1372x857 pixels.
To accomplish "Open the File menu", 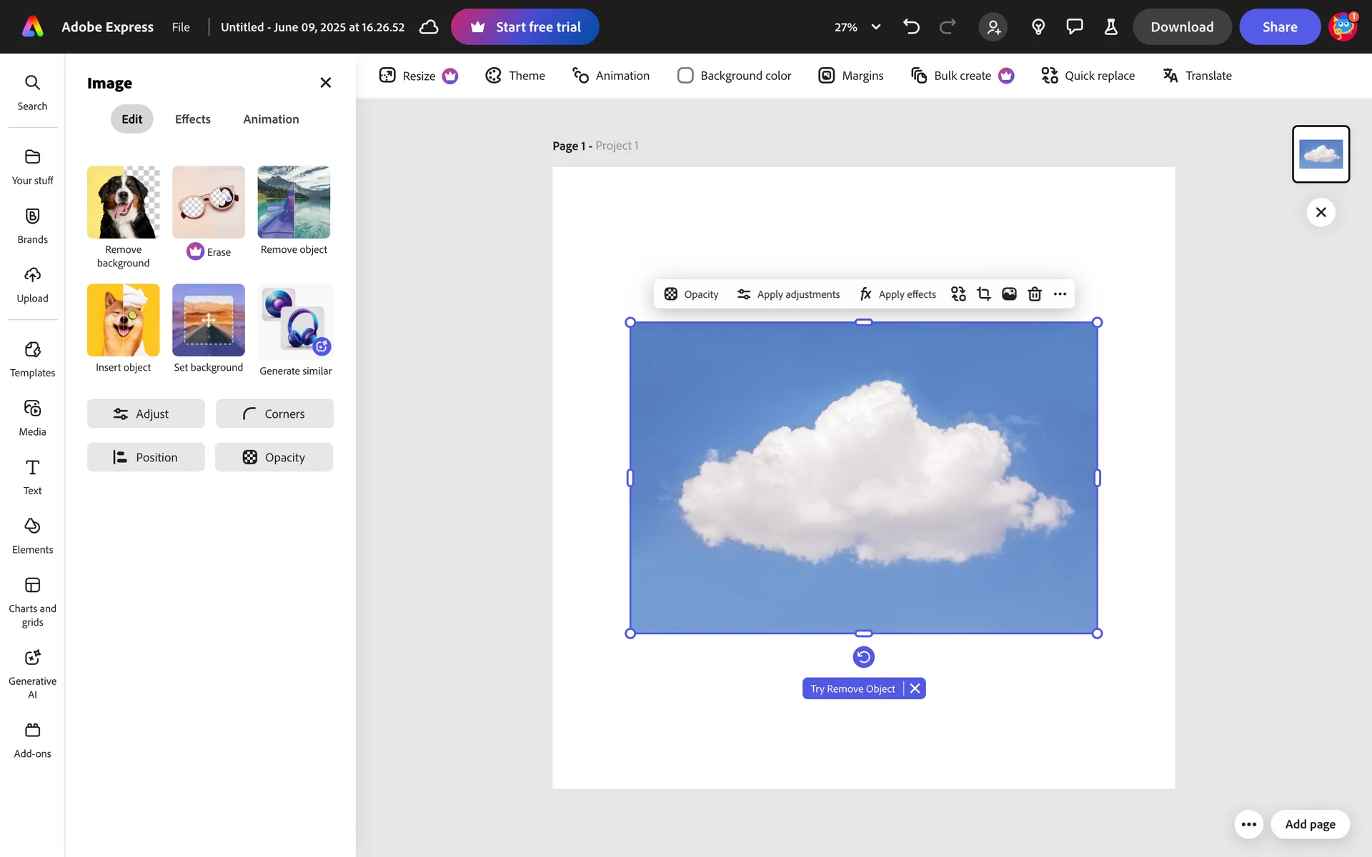I will [181, 27].
